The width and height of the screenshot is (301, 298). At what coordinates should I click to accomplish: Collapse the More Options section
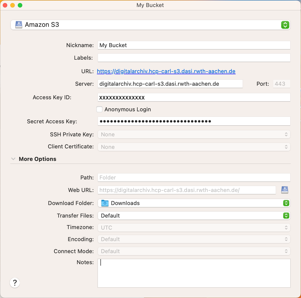click(x=13, y=159)
